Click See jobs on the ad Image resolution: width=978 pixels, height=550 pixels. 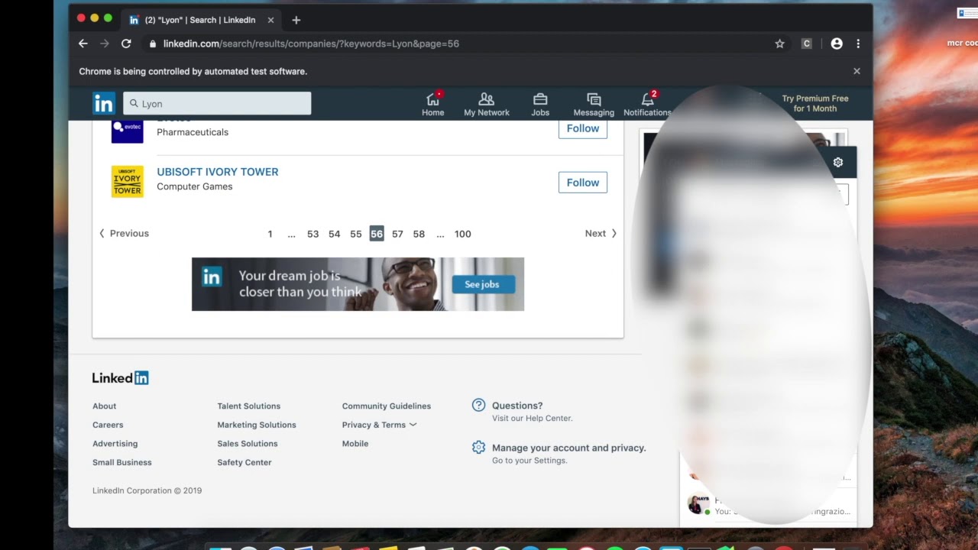[482, 284]
